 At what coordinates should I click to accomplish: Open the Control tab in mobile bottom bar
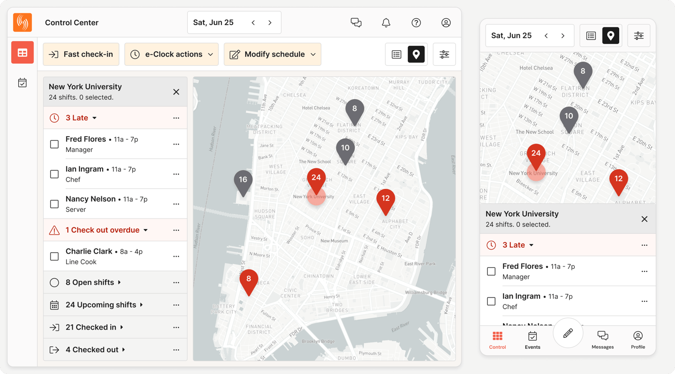498,340
